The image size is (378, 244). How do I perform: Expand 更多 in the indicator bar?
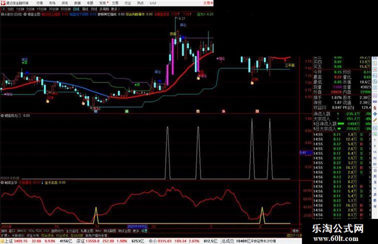coord(136,231)
